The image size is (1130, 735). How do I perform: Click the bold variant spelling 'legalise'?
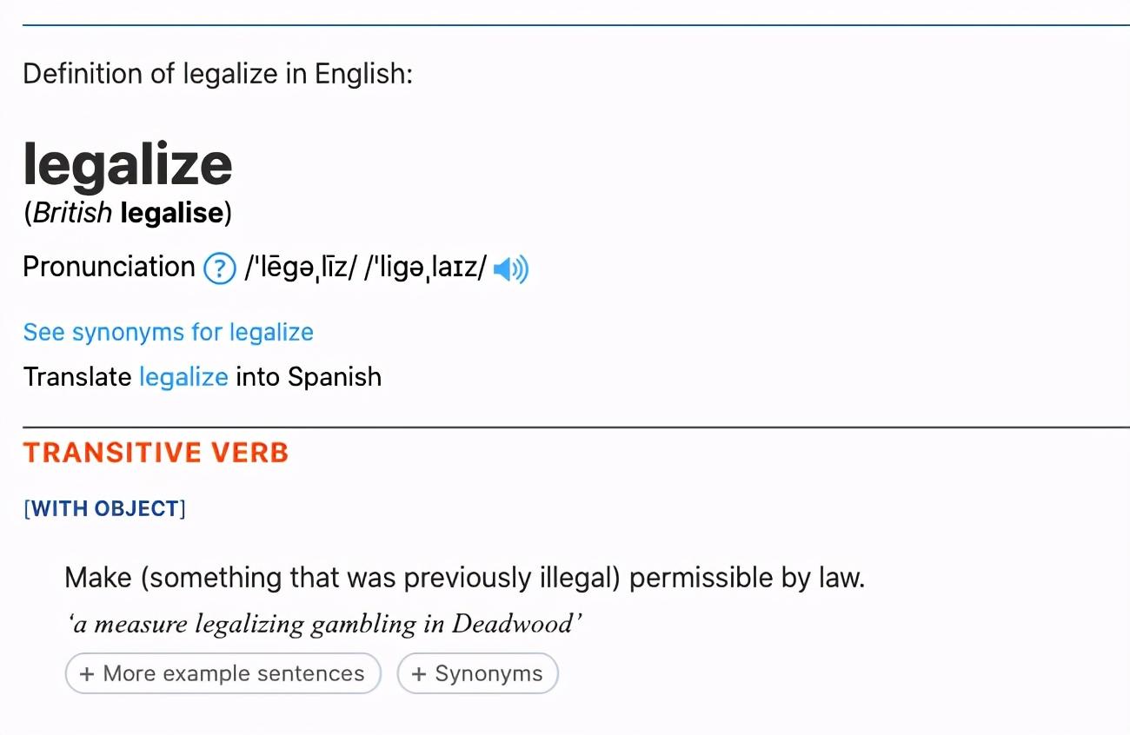(172, 213)
